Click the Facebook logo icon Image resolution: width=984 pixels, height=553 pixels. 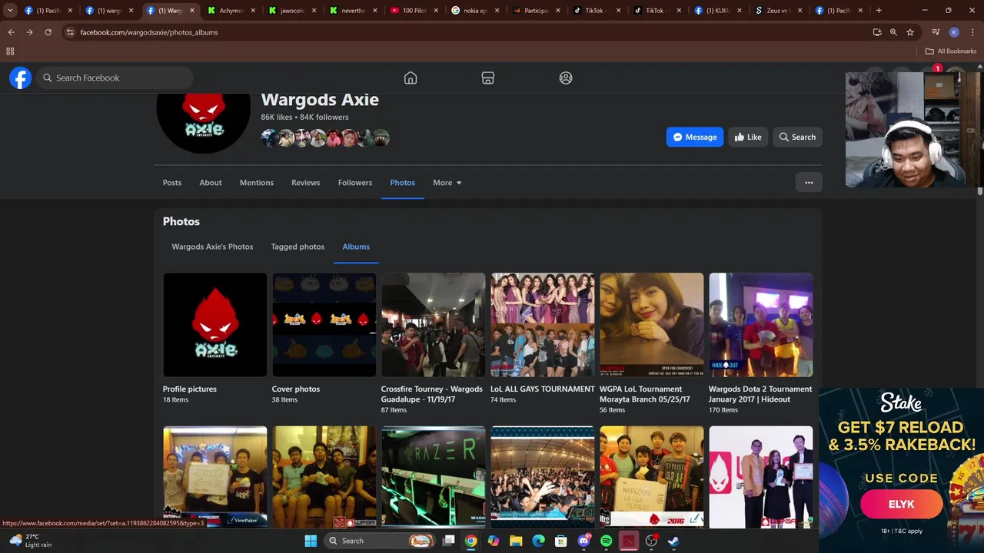pos(21,78)
